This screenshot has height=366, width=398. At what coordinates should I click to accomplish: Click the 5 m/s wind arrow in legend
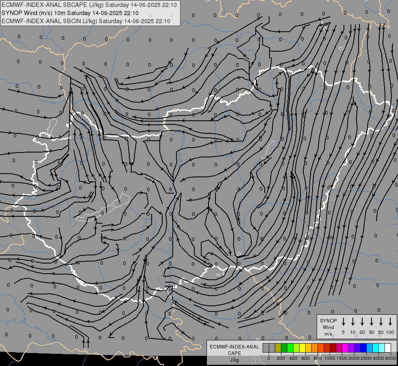click(x=344, y=322)
